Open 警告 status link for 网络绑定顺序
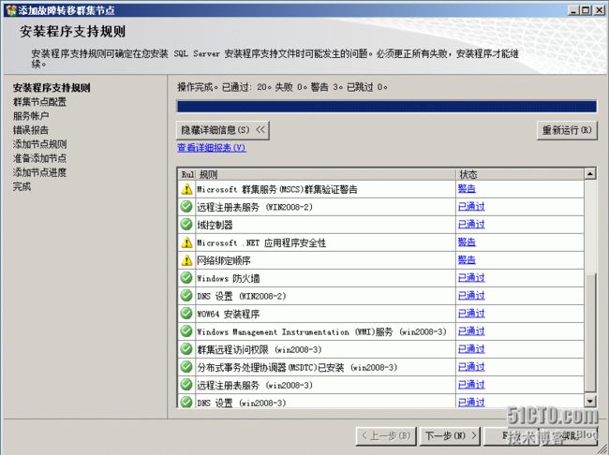 click(x=466, y=260)
